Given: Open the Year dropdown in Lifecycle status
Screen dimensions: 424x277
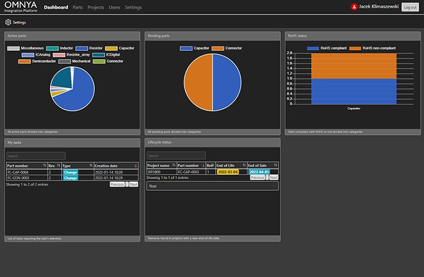Looking at the screenshot, I should coord(212,186).
